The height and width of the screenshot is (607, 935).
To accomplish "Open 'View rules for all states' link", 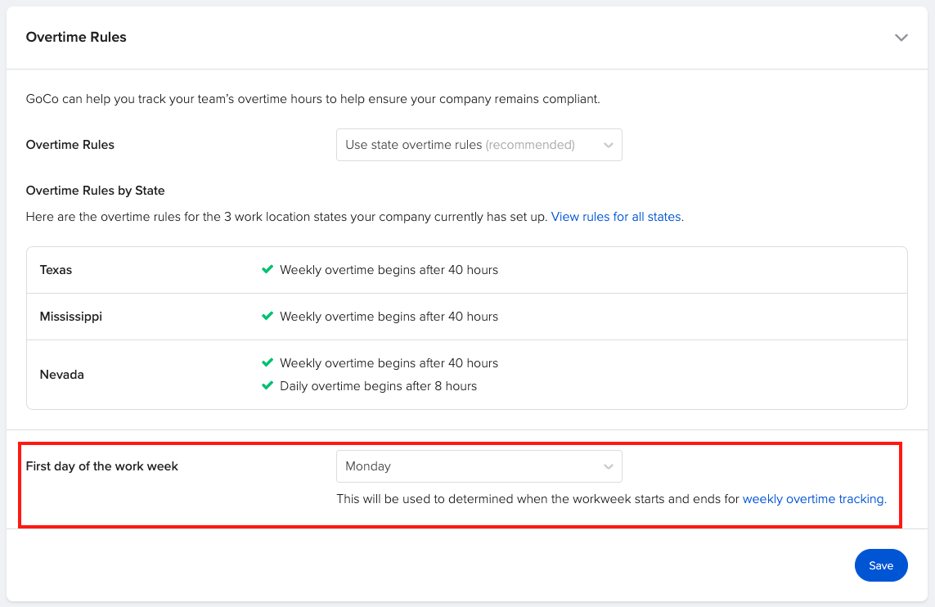I will pyautogui.click(x=616, y=217).
